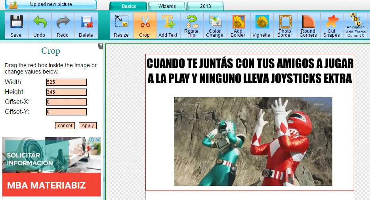Image resolution: width=370 pixels, height=200 pixels.
Task: Click the Power Rangers meme image
Action: (x=253, y=142)
